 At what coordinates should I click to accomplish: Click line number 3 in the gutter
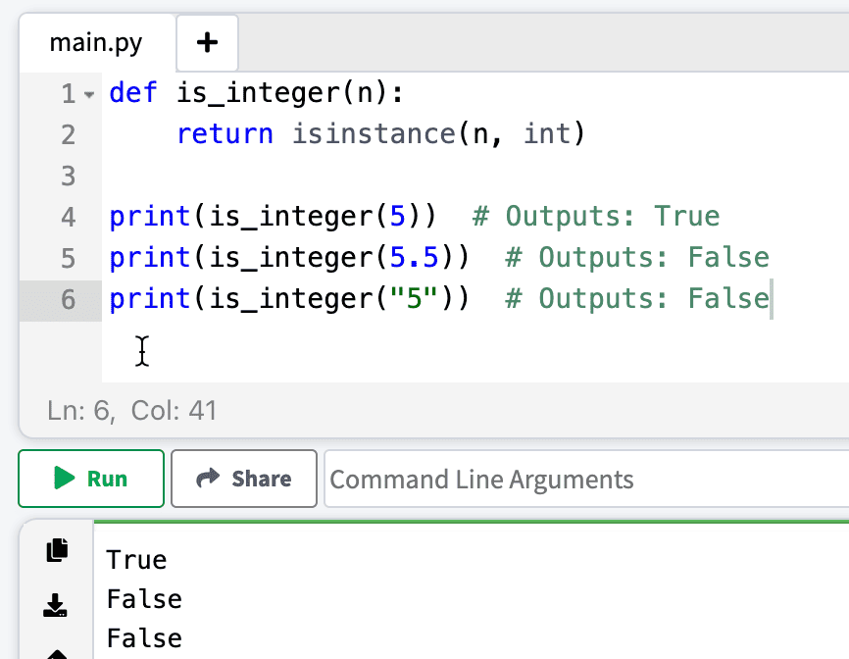point(68,175)
